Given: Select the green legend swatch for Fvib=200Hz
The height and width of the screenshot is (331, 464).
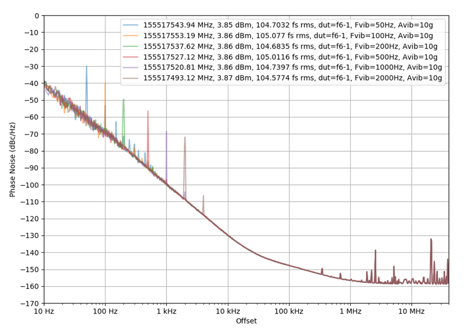Looking at the screenshot, I should pyautogui.click(x=132, y=46).
